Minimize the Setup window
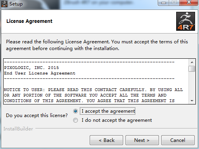The width and height of the screenshot is (199, 149). point(163,2)
